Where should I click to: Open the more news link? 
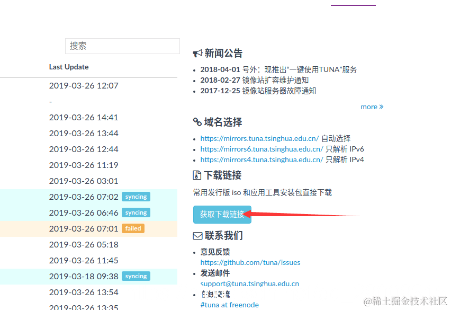(x=372, y=107)
